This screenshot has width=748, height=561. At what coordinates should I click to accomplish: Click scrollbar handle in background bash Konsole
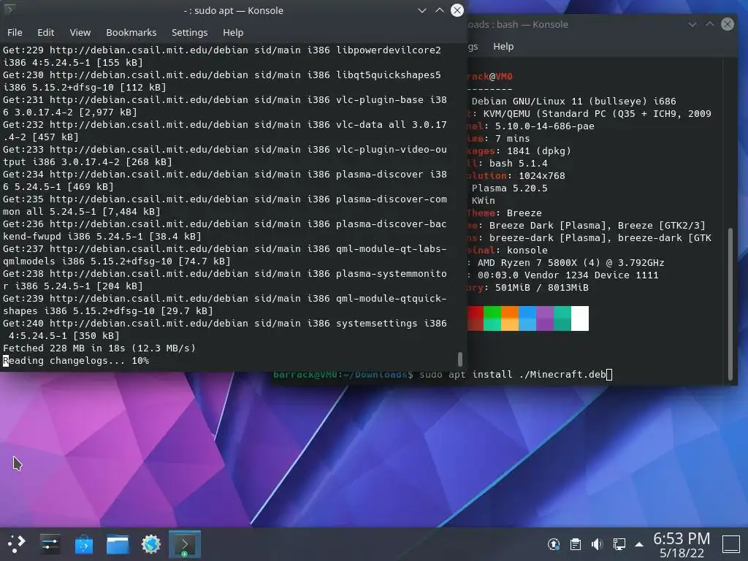point(730,303)
